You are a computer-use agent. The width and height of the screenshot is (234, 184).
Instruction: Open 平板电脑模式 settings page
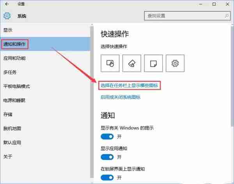[45, 86]
